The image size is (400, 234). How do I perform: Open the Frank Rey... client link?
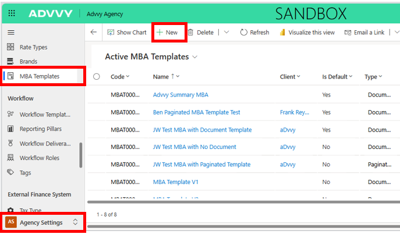295,112
